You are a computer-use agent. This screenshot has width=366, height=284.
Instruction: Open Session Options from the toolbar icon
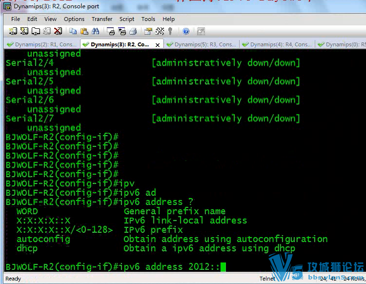click(148, 31)
